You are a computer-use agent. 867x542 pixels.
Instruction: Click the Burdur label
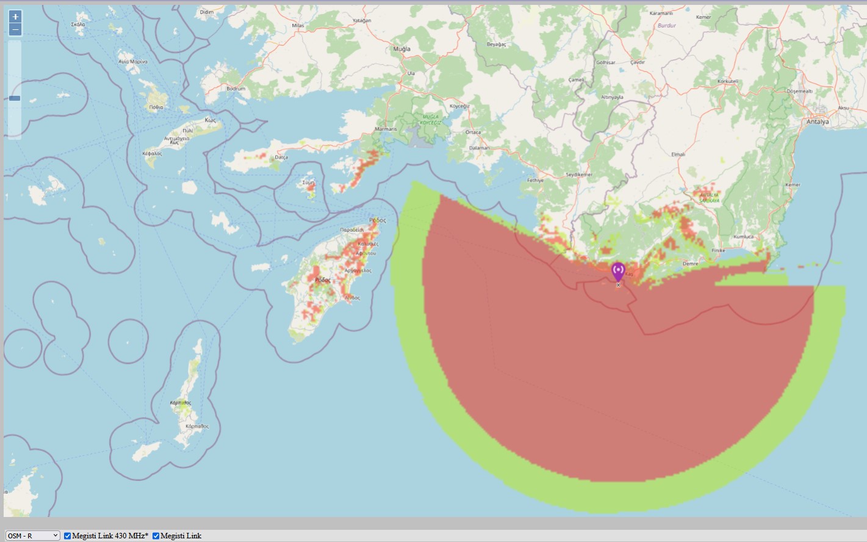click(667, 26)
